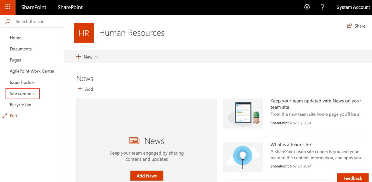Click 'Keep your team engaged by sharing' text
This screenshot has width=372, height=182.
[147, 156]
